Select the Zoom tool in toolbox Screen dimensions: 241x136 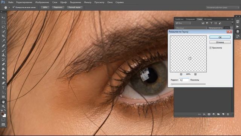click(x=3, y=107)
